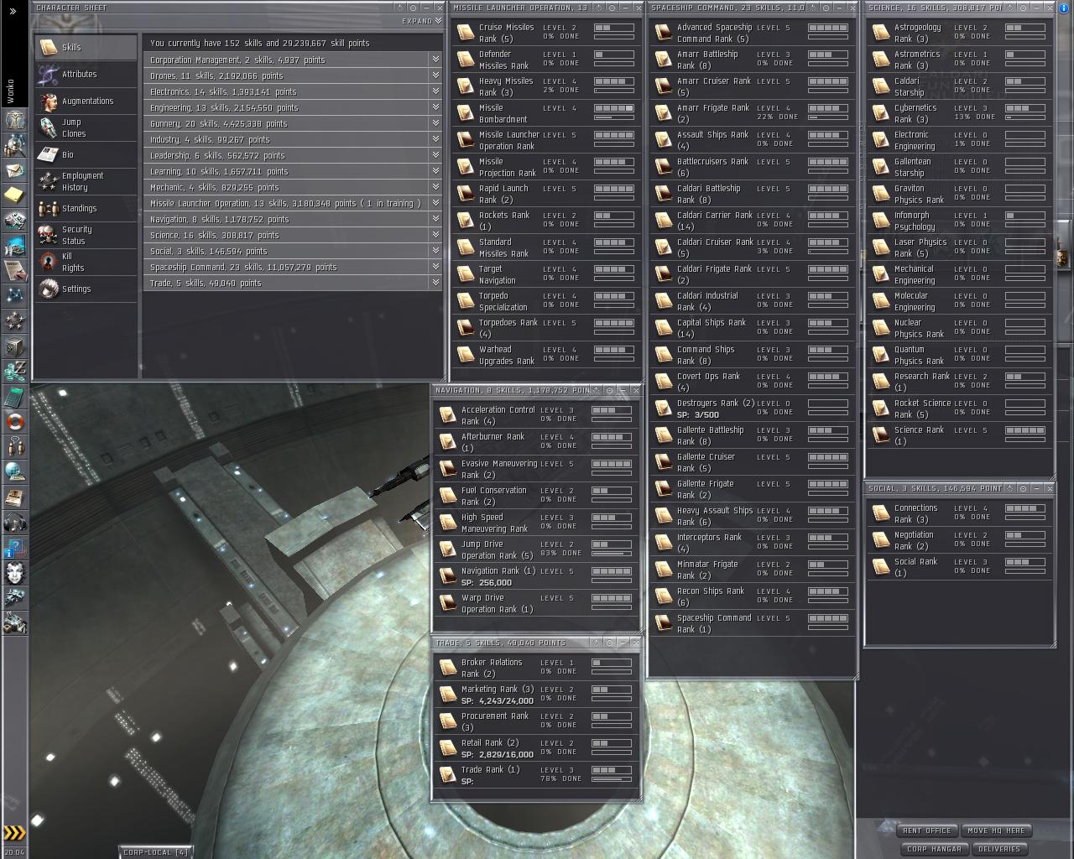
Task: Click the Deliveries button
Action: click(999, 849)
